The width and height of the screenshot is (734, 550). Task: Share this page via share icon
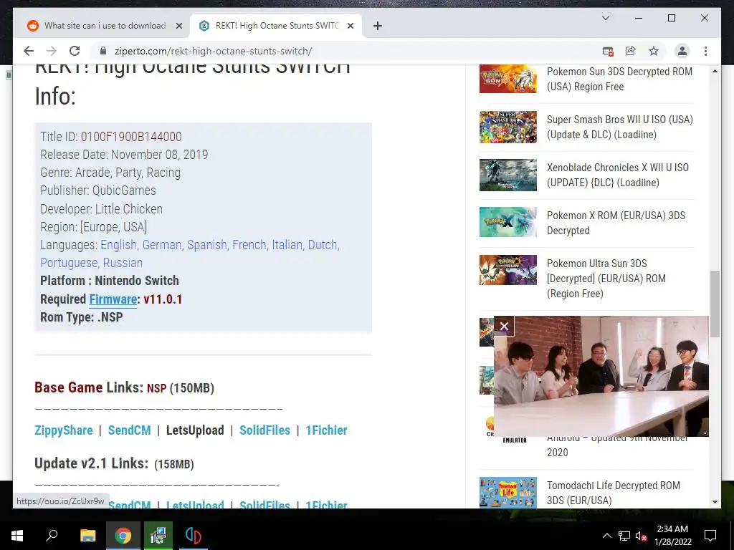coord(631,51)
